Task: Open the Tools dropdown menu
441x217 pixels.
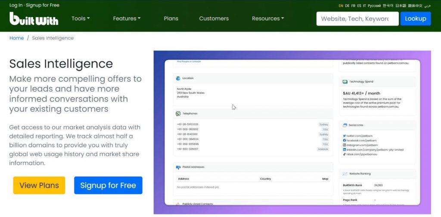Action: tap(81, 18)
